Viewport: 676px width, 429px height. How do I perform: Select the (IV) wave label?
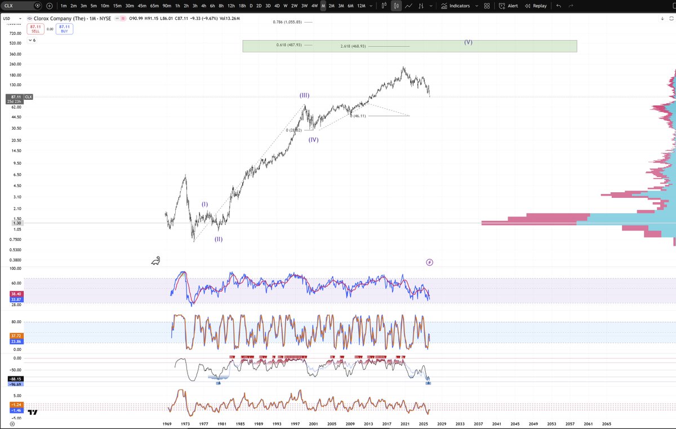[313, 139]
